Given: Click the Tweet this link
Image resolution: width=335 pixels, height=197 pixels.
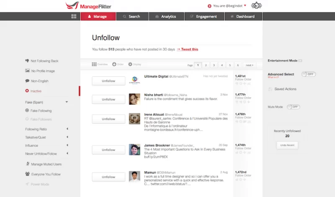Looking at the screenshot, I should 188,49.
